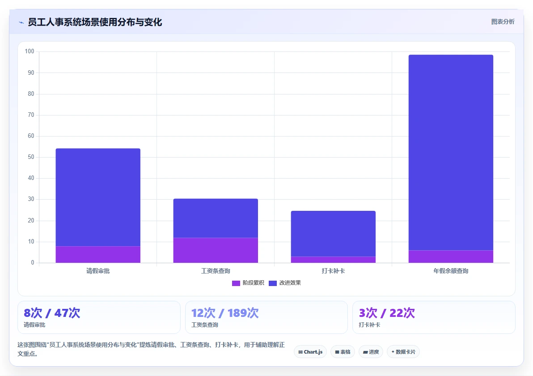Click the 工资条查询 purple bar segment
533x376 pixels.
tap(216, 250)
